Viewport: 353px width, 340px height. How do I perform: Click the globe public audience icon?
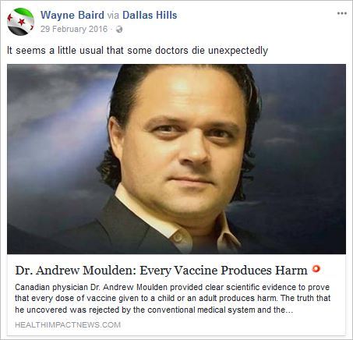pos(119,30)
